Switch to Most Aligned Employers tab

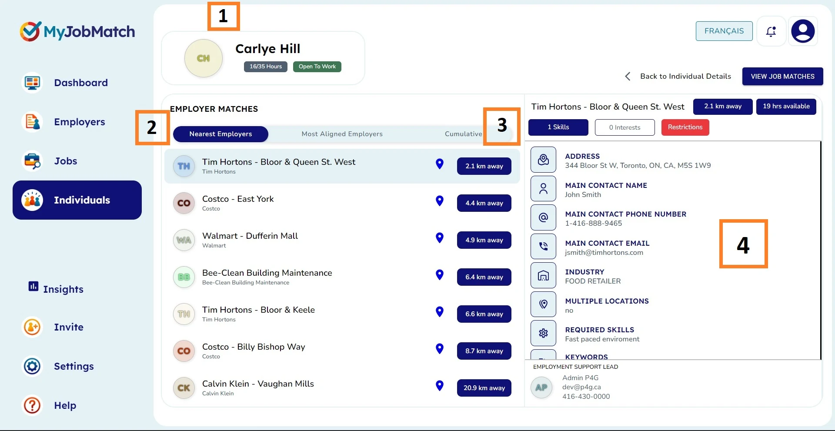[x=342, y=134]
